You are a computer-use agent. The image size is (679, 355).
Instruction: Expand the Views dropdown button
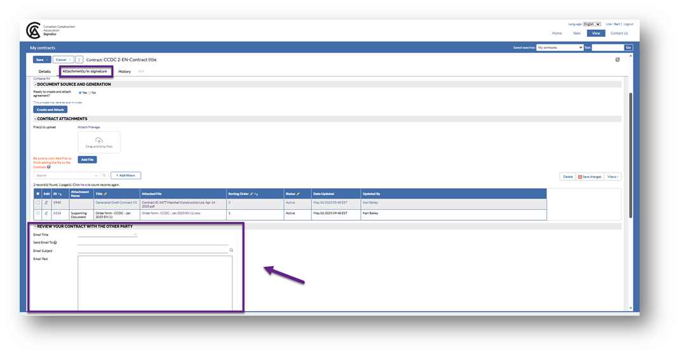613,176
